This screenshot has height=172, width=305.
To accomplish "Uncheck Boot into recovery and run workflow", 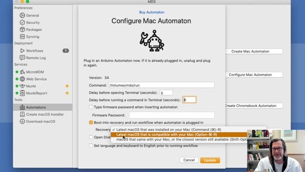I will 91,122.
